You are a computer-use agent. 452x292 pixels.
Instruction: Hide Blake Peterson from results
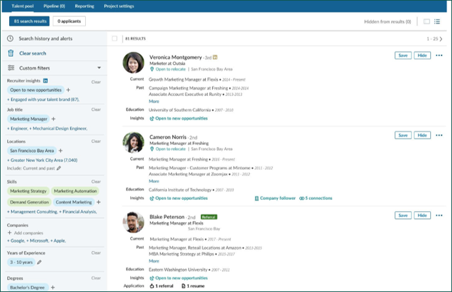[x=423, y=215]
